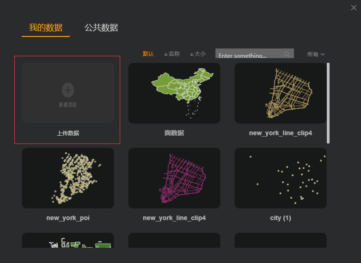Open the 面数据 China map thumbnail
The height and width of the screenshot is (263, 361).
coord(174,93)
